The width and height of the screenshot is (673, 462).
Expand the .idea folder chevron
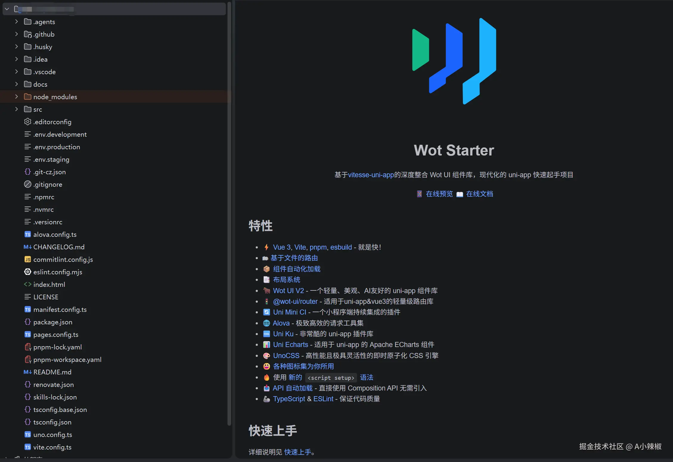click(x=16, y=59)
